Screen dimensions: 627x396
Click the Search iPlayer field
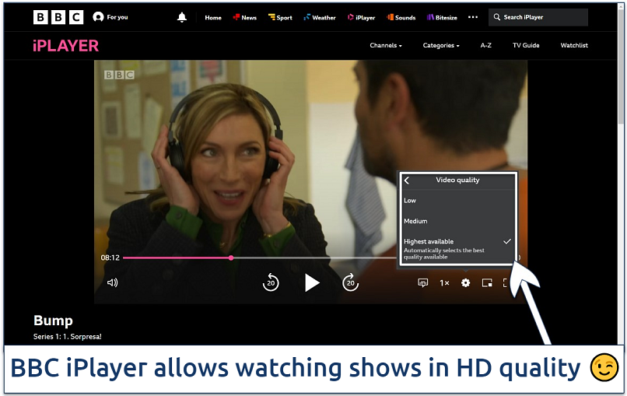click(538, 17)
